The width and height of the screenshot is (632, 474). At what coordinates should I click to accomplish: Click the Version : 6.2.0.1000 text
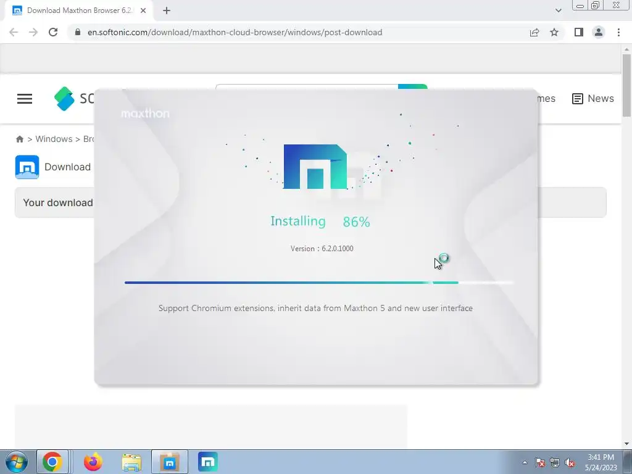[x=322, y=249]
